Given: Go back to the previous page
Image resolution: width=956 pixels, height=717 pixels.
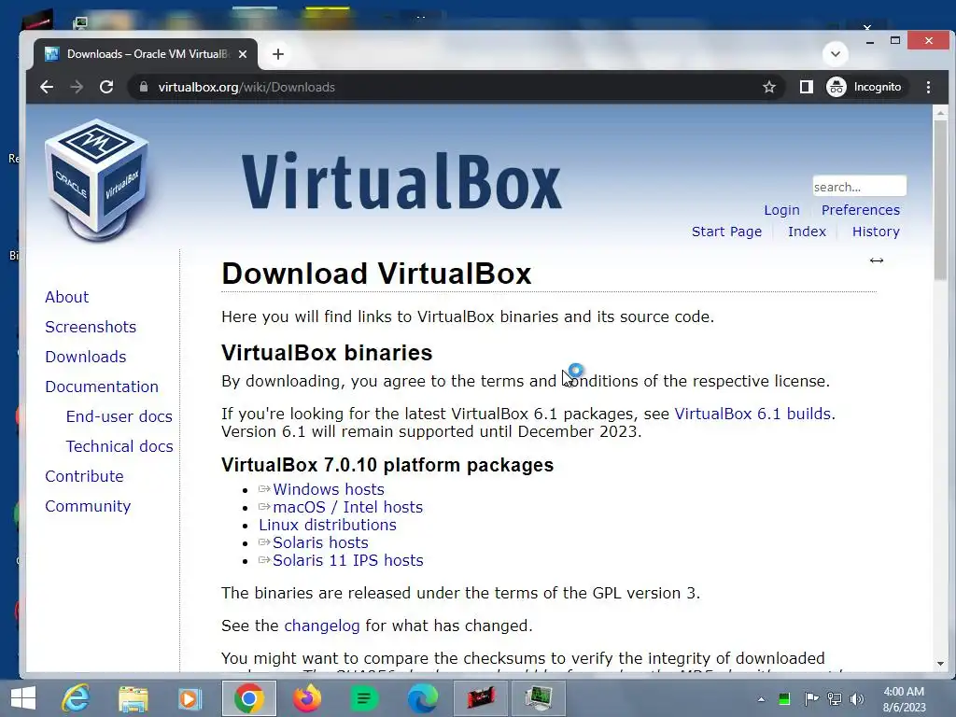Looking at the screenshot, I should tap(47, 87).
